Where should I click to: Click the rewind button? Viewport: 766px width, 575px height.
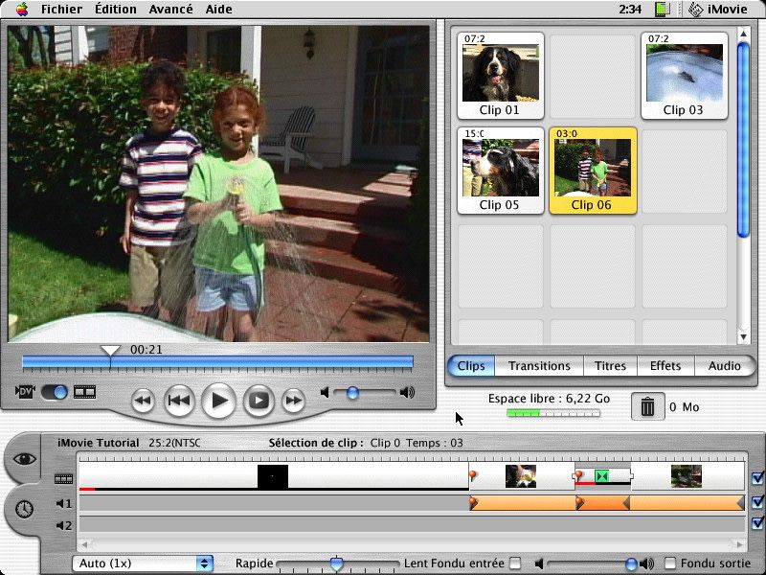point(143,401)
